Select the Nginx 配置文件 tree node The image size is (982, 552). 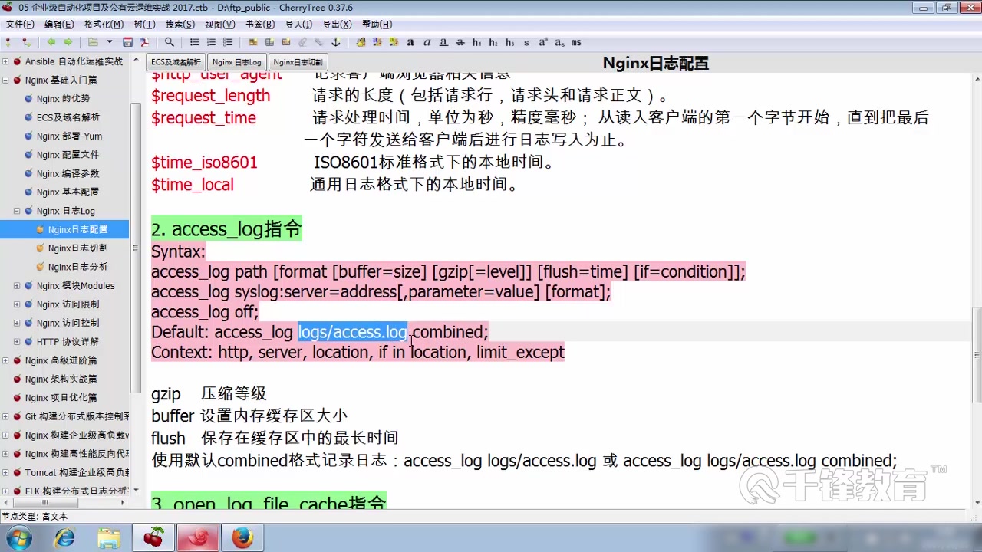click(68, 155)
